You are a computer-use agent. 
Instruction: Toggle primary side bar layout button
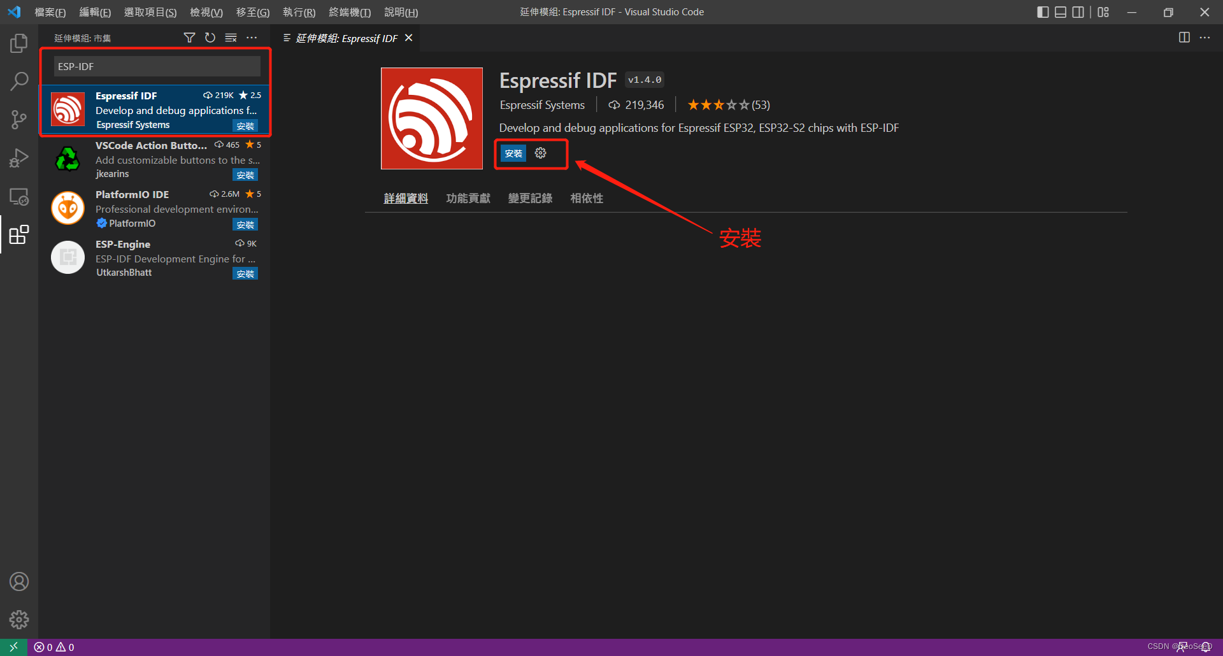(1043, 12)
